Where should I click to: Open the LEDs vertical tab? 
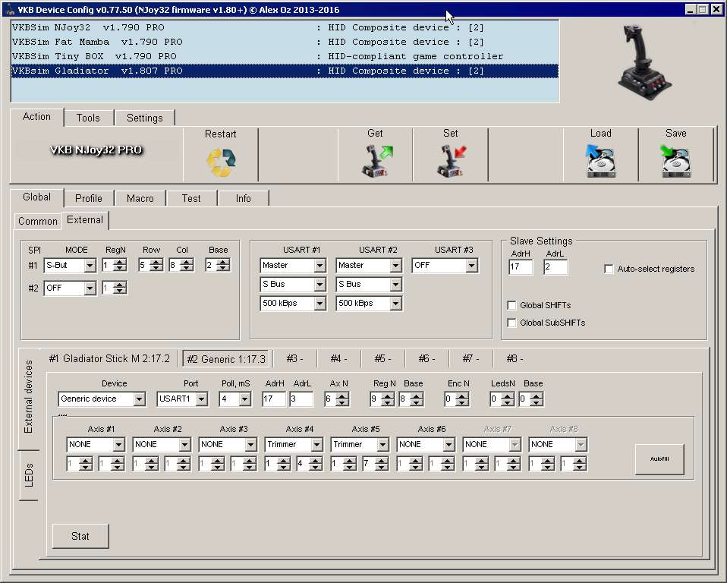pos(29,475)
